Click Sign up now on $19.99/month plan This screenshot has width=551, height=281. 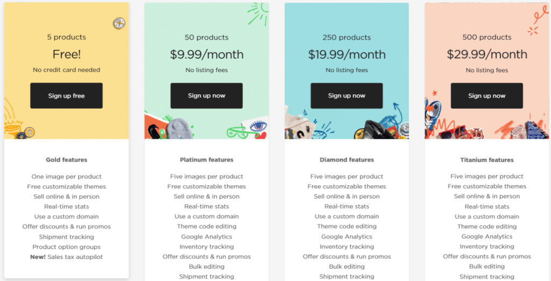coord(347,96)
